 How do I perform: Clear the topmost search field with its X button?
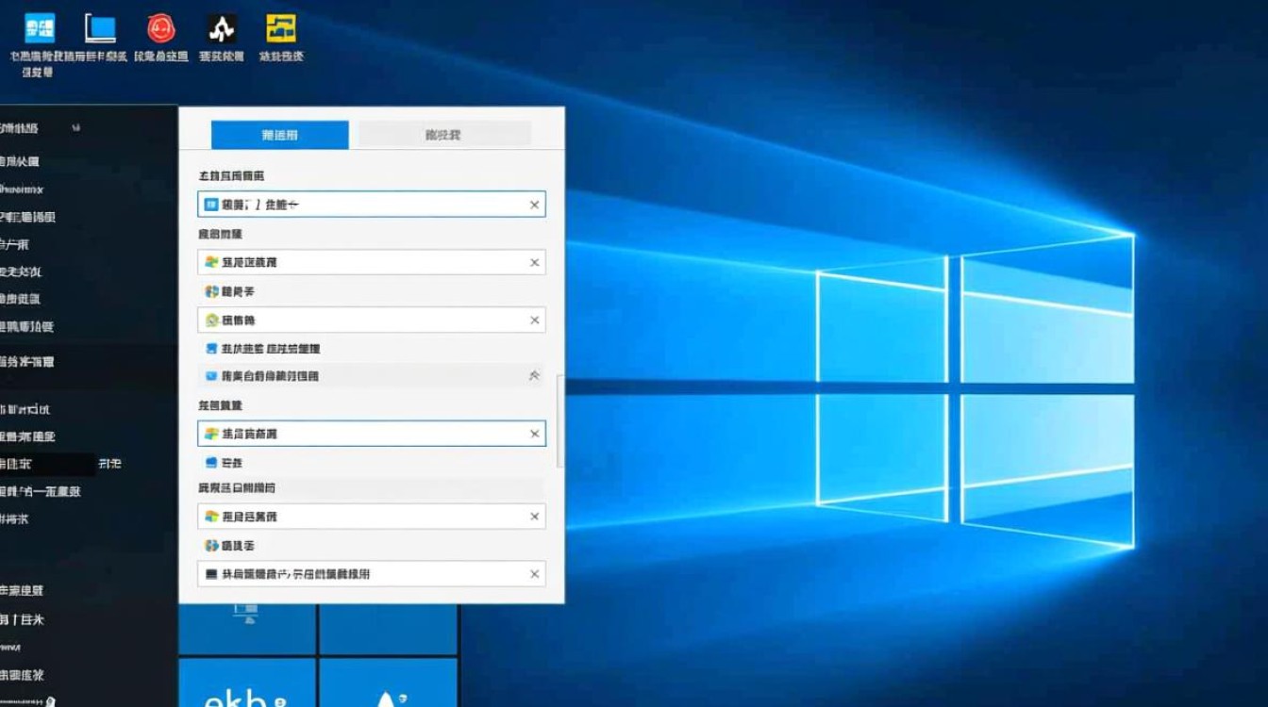click(534, 204)
